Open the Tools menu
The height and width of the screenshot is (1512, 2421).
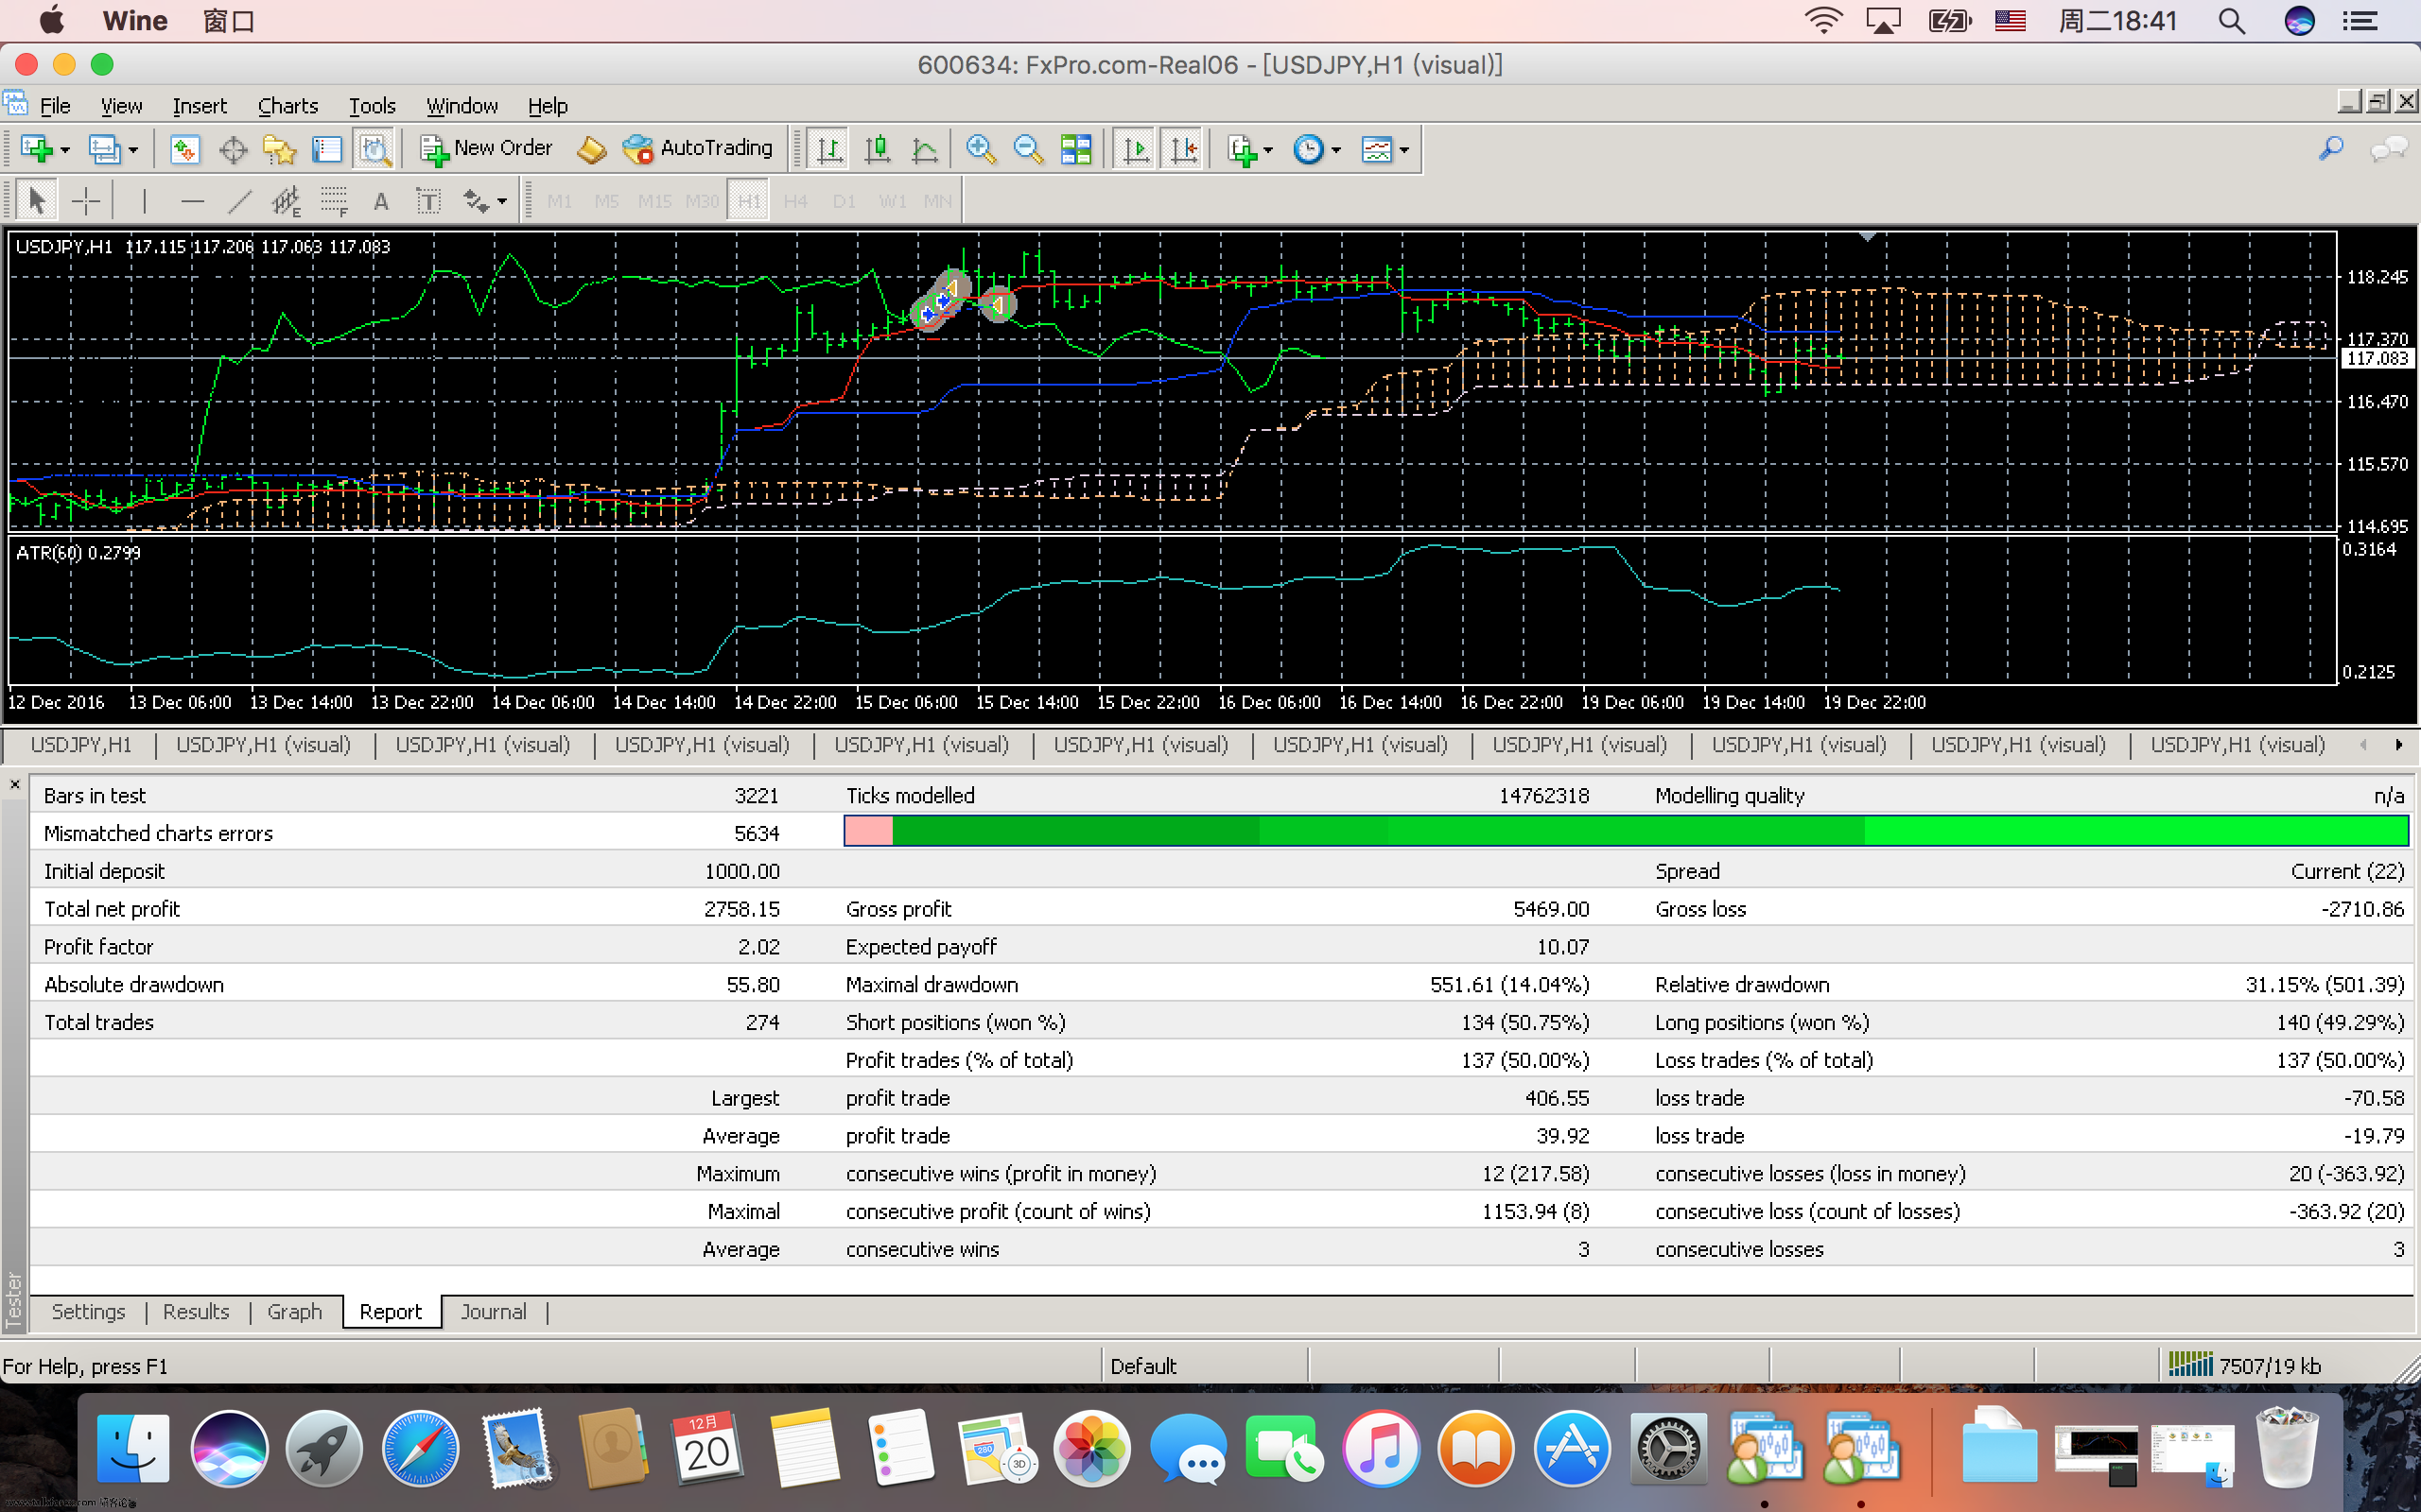(373, 106)
